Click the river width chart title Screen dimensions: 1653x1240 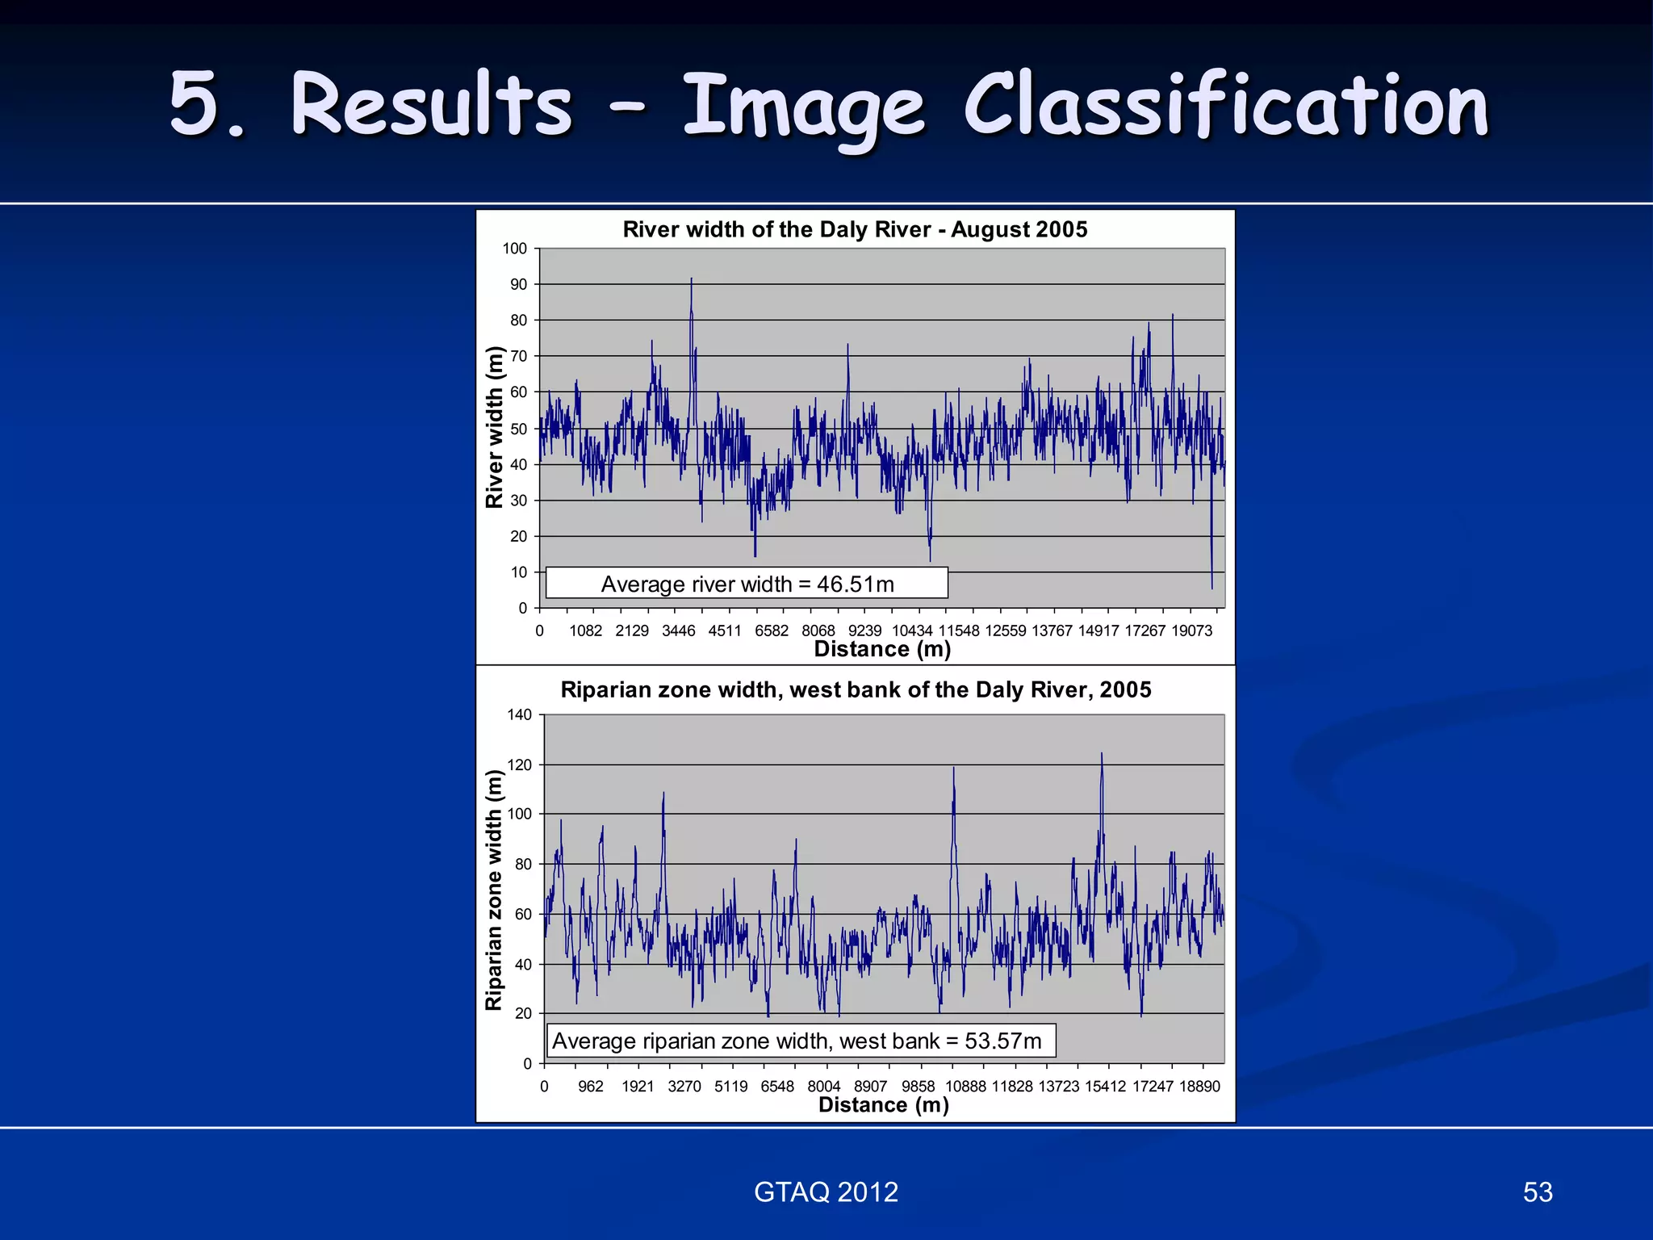[855, 229]
